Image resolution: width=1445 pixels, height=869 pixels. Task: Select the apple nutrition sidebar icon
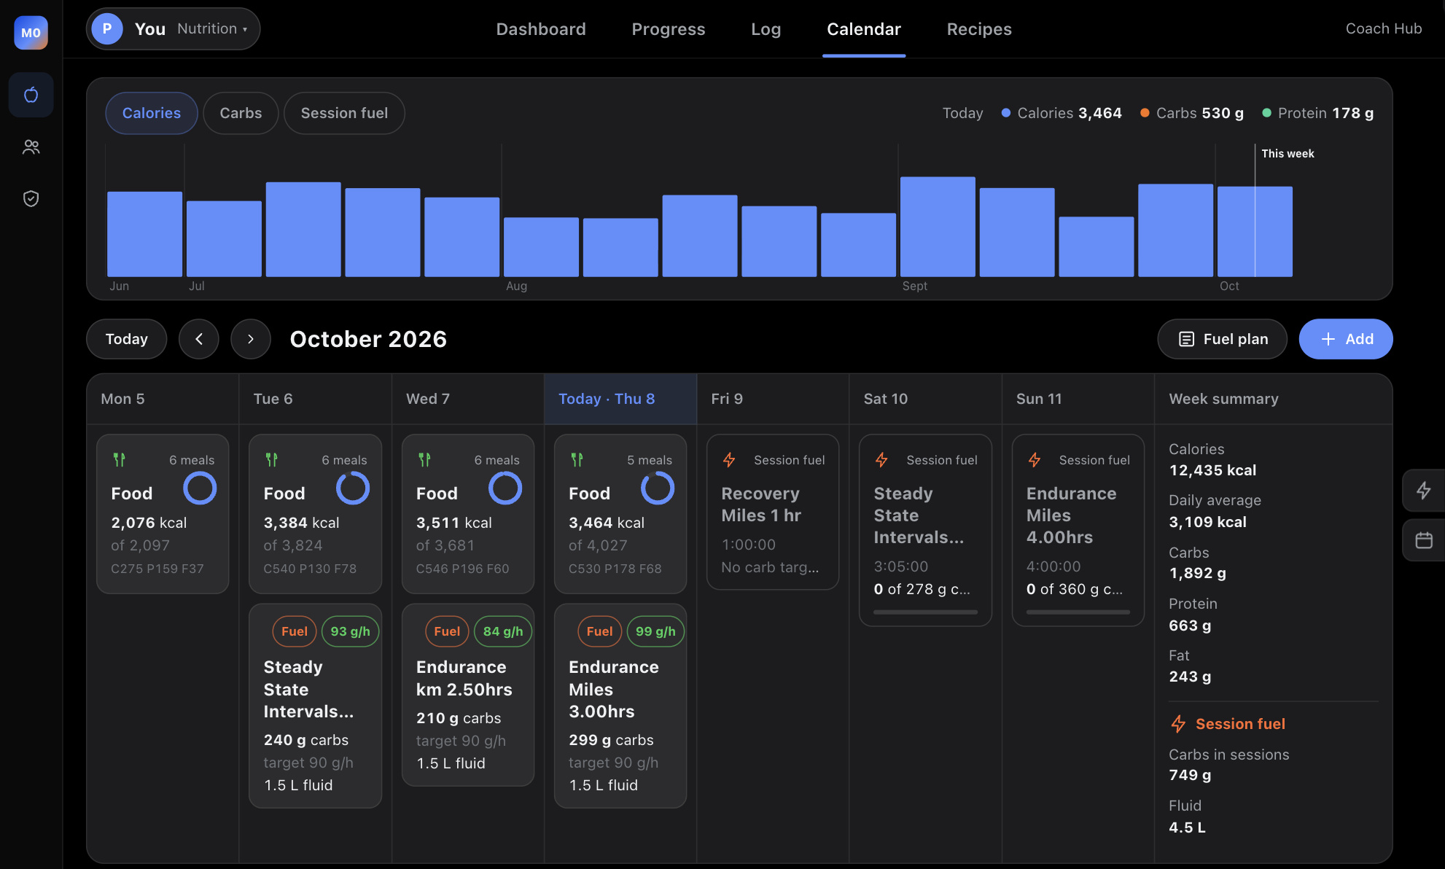pos(31,95)
